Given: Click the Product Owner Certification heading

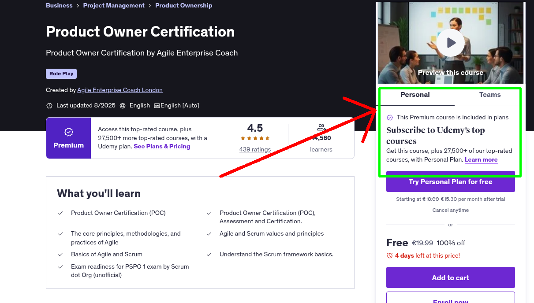Looking at the screenshot, I should [x=140, y=32].
